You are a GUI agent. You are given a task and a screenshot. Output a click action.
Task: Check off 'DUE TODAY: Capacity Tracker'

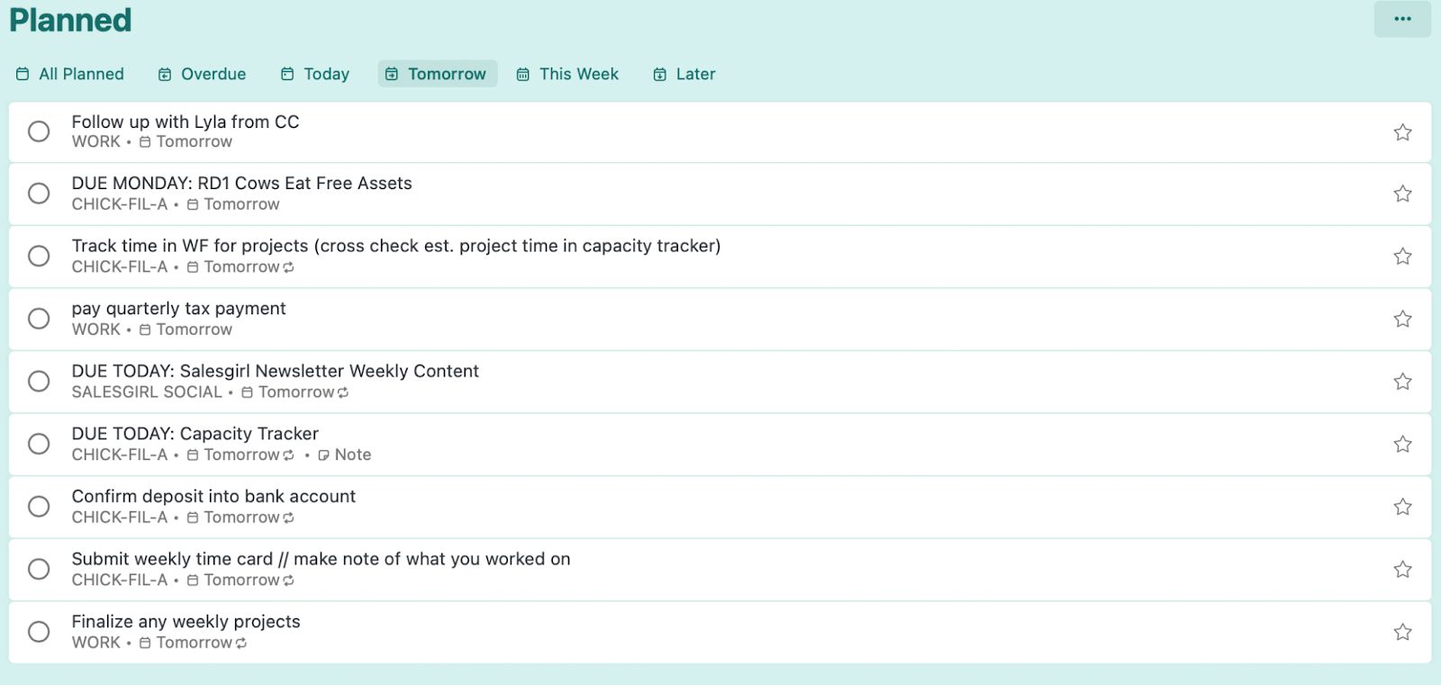[39, 444]
